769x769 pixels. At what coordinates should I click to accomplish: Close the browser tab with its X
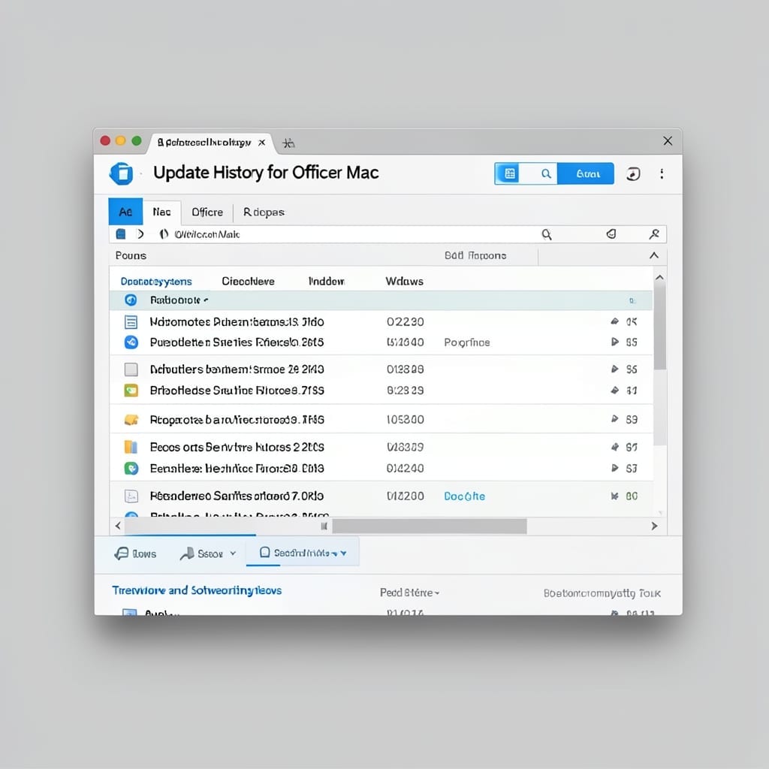coord(262,142)
